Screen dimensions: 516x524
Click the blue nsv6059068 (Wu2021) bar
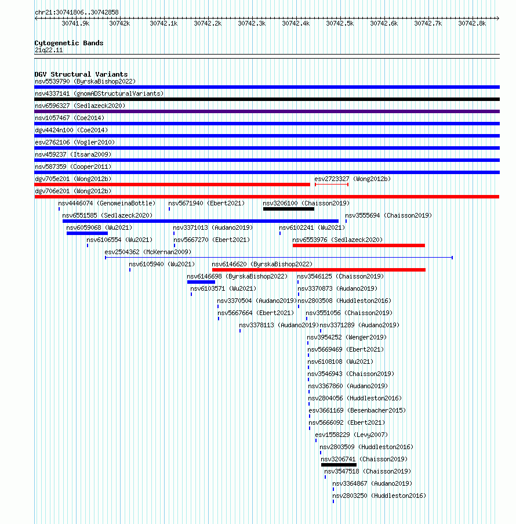pos(87,233)
